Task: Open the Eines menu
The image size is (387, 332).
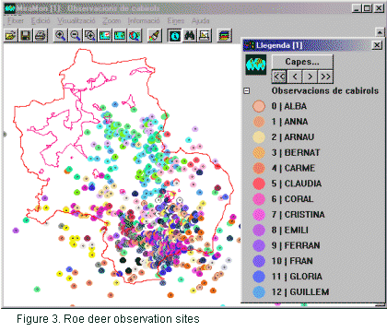Action: pyautogui.click(x=176, y=21)
